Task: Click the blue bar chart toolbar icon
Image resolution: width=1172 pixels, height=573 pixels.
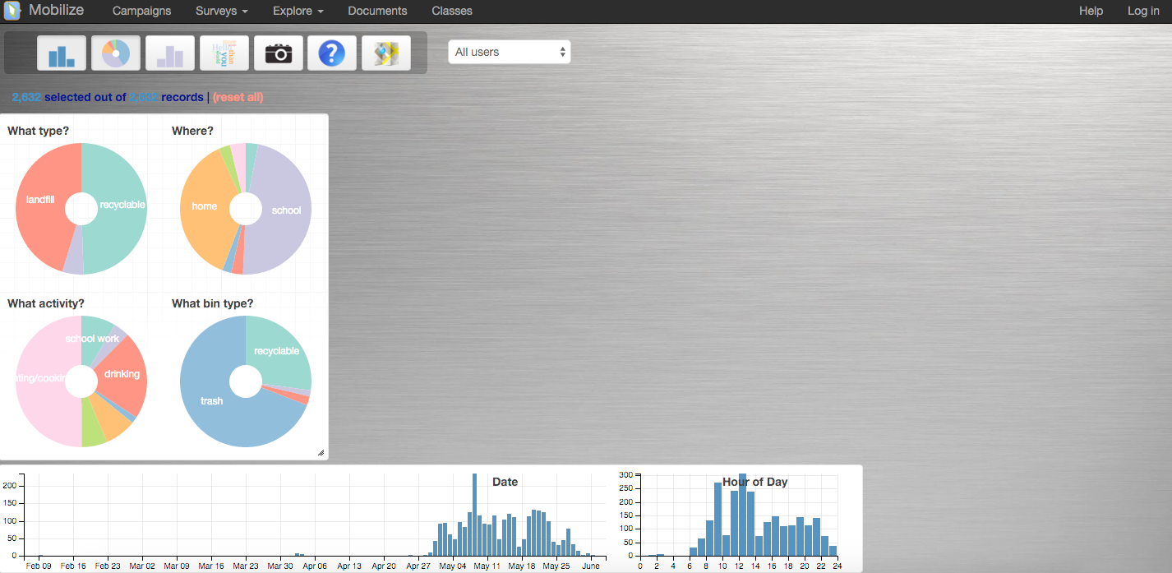Action: (x=62, y=53)
